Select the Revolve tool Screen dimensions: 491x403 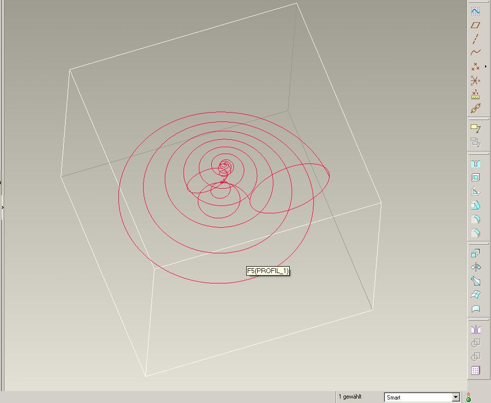[475, 267]
